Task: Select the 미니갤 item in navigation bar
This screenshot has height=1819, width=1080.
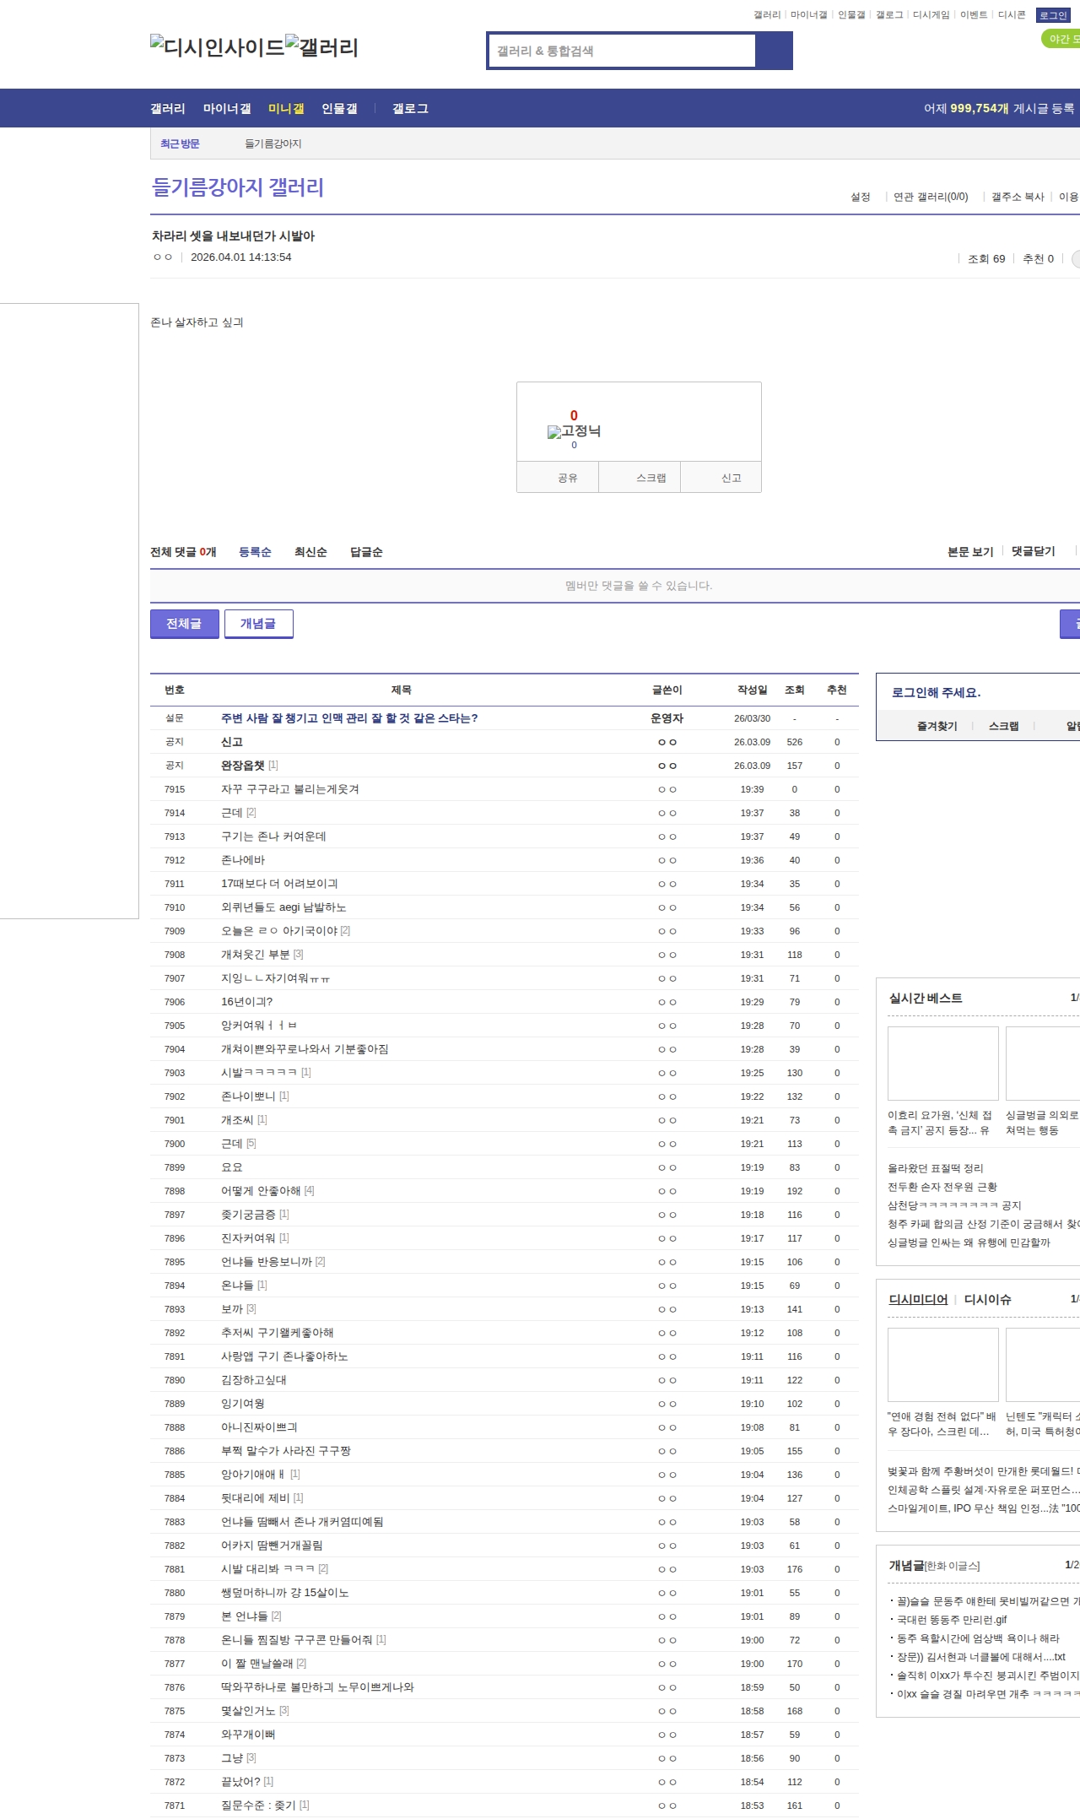Action: 286,109
